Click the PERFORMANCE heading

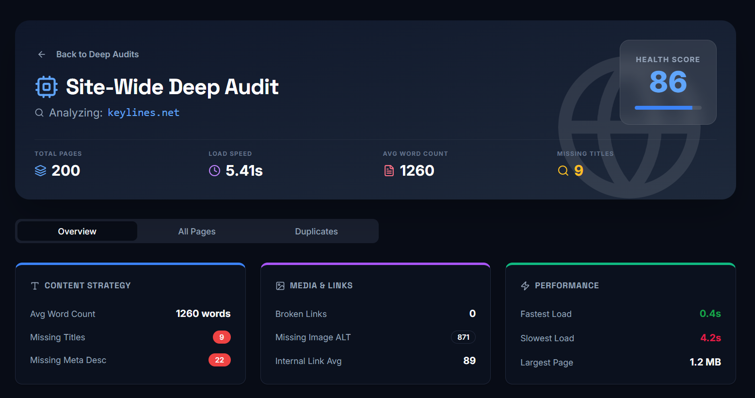tap(567, 285)
